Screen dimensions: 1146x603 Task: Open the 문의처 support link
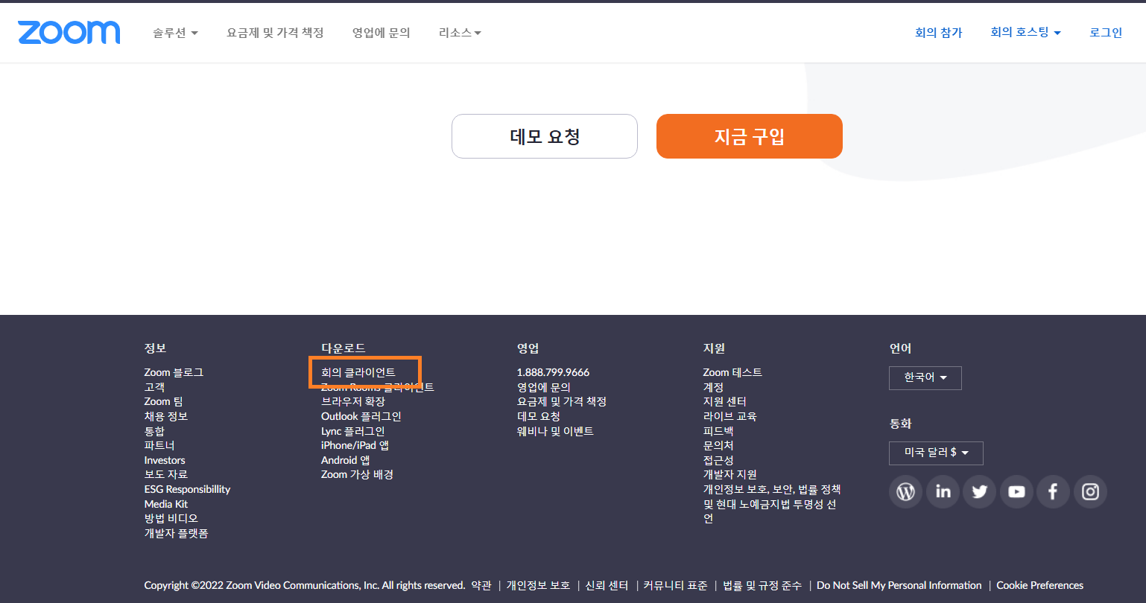pos(718,445)
